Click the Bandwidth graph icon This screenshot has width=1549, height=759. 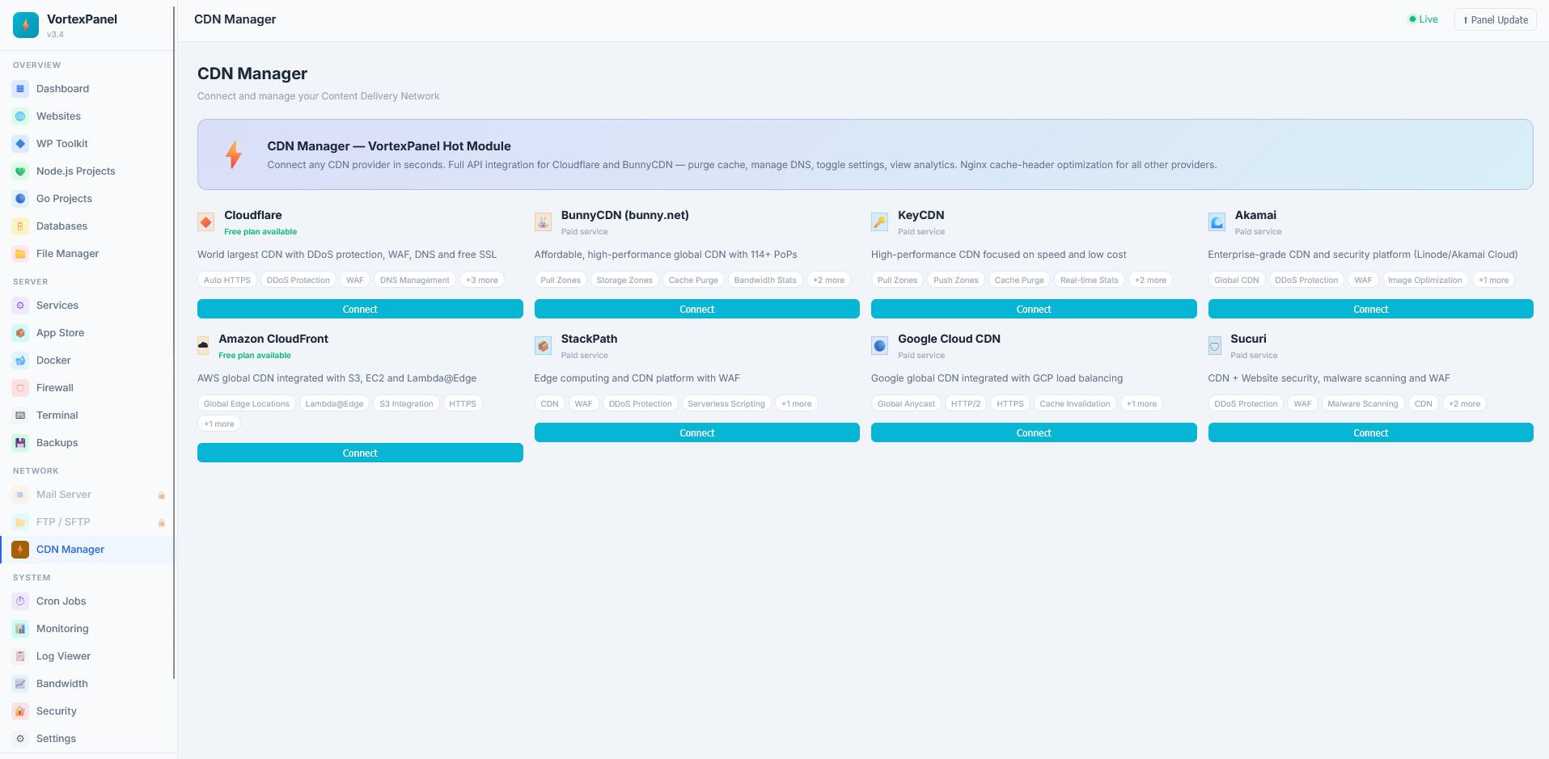pos(21,684)
